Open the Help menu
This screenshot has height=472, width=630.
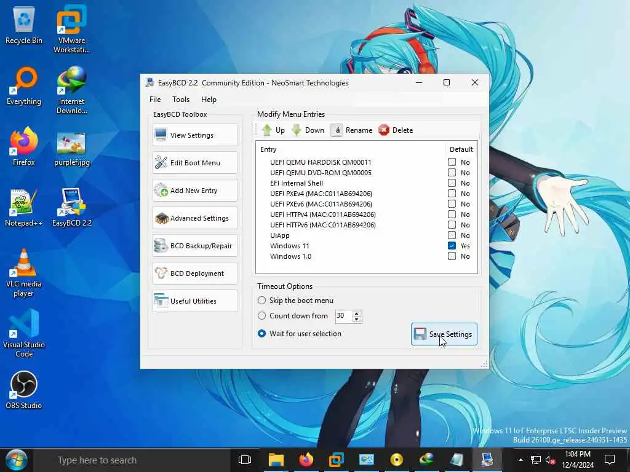209,99
